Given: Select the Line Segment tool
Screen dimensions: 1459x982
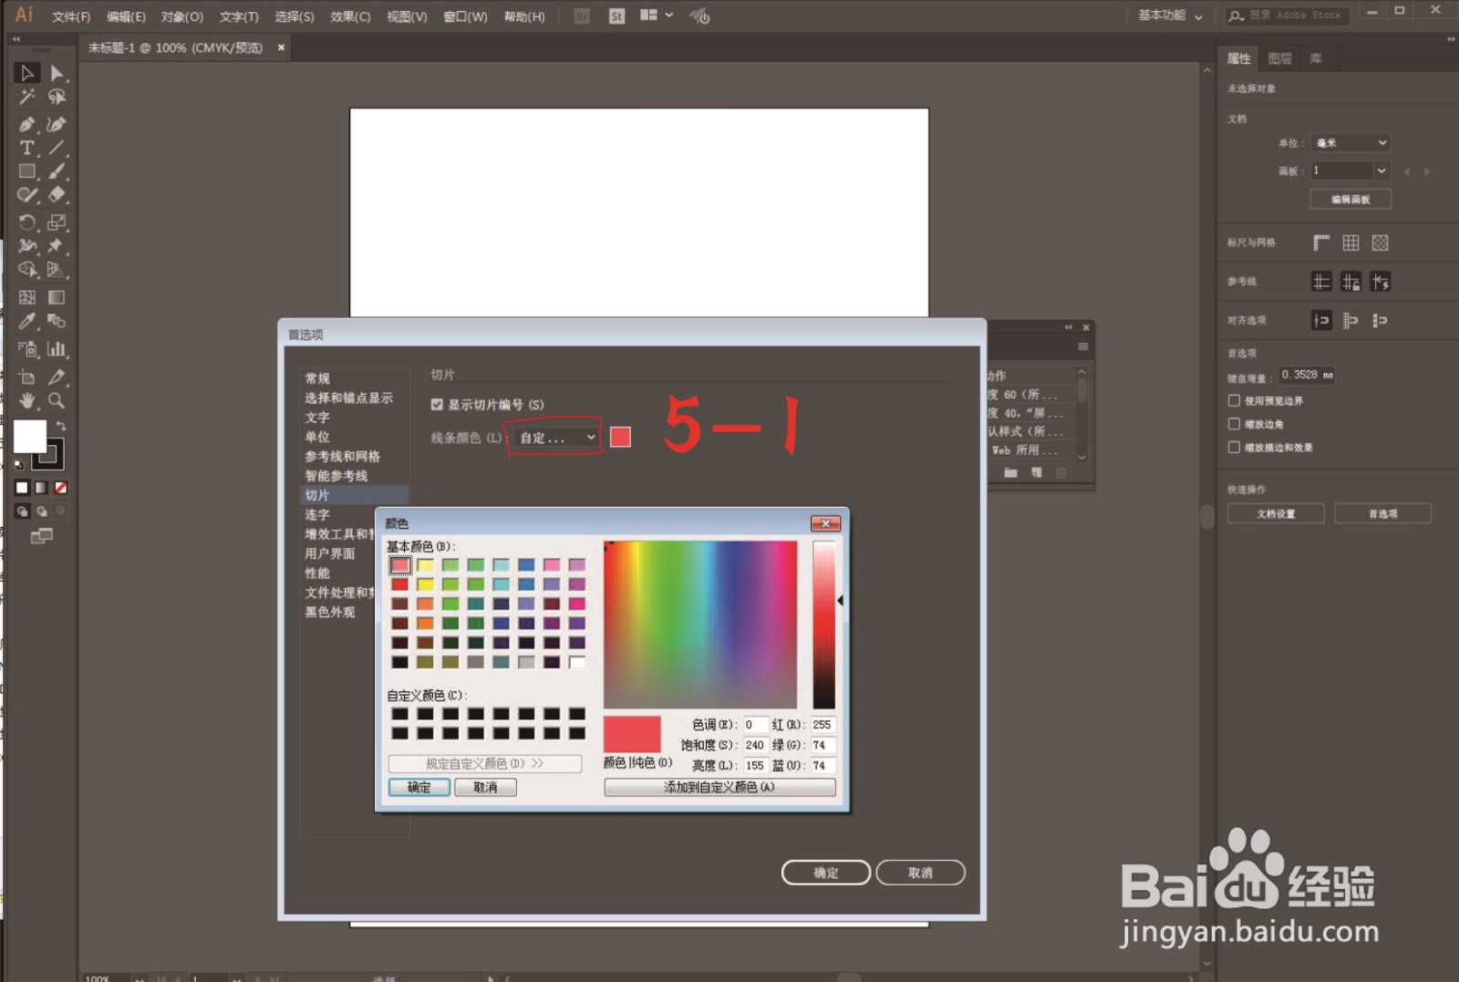Looking at the screenshot, I should [57, 148].
